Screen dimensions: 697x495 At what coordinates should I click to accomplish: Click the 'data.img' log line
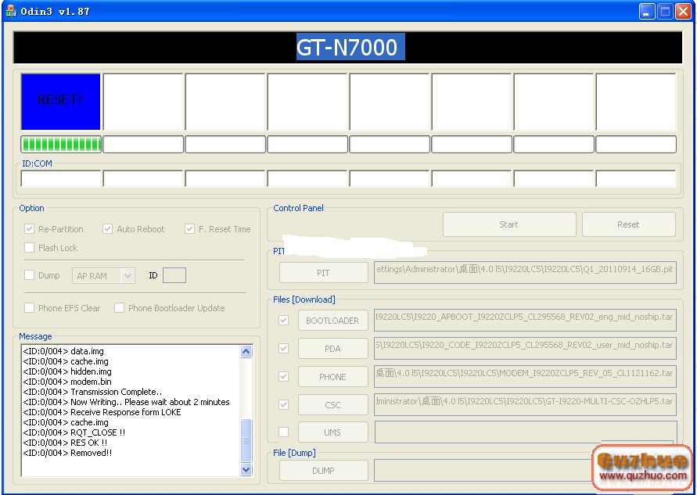63,351
